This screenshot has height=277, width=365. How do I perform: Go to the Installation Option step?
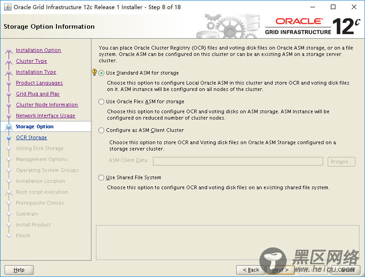(x=38, y=50)
